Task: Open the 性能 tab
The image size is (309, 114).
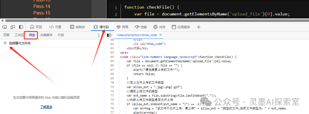Action: tap(141, 27)
